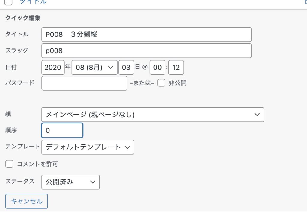Click the スラッグ label text
307x215 pixels.
(x=17, y=50)
